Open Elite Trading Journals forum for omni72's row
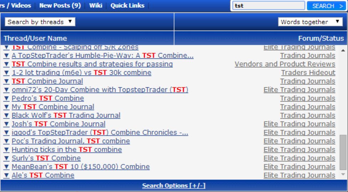The image size is (348, 192). (300, 90)
